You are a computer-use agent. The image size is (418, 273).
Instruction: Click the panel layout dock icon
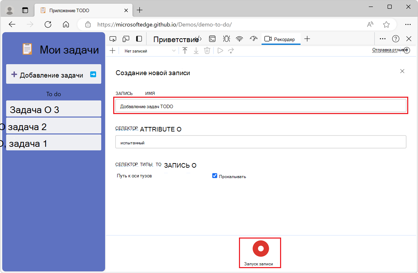(x=139, y=39)
